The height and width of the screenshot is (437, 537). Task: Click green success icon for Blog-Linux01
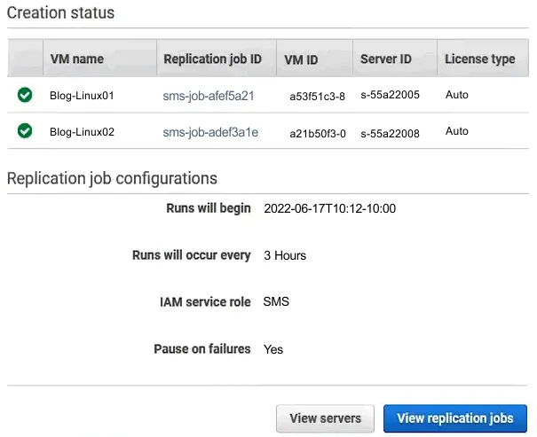[25, 95]
